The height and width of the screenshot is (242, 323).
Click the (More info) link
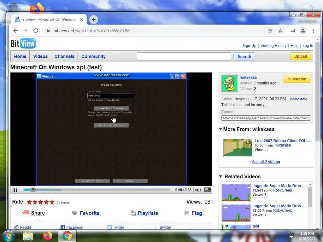pyautogui.click(x=298, y=99)
